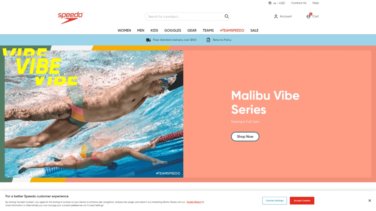The height and width of the screenshot is (211, 376).
Task: Open the Cart basket icon
Action: [308, 16]
